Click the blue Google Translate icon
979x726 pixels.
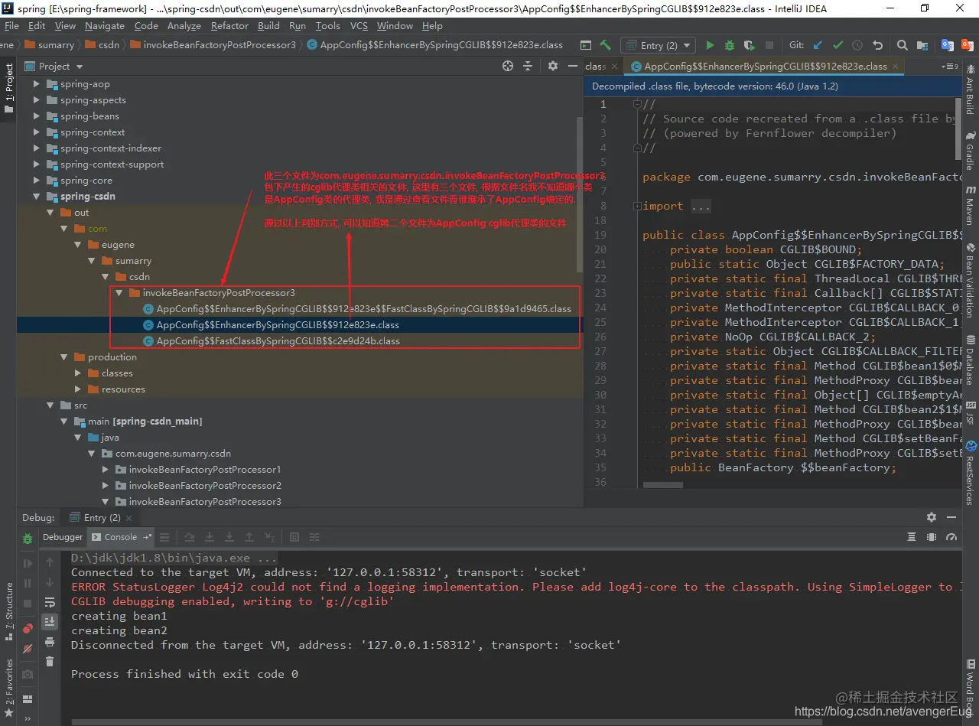point(948,45)
